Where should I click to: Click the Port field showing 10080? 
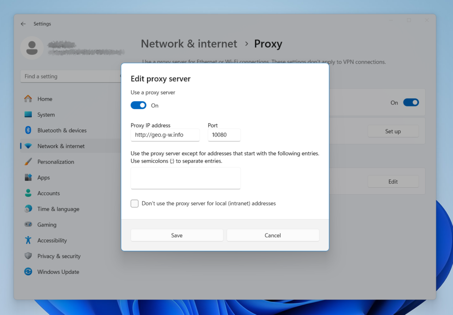(224, 135)
